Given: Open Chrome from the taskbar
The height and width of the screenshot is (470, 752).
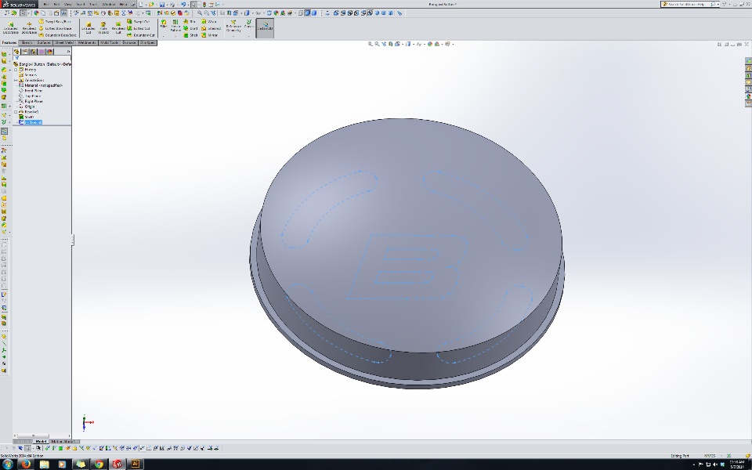Looking at the screenshot, I should point(99,464).
